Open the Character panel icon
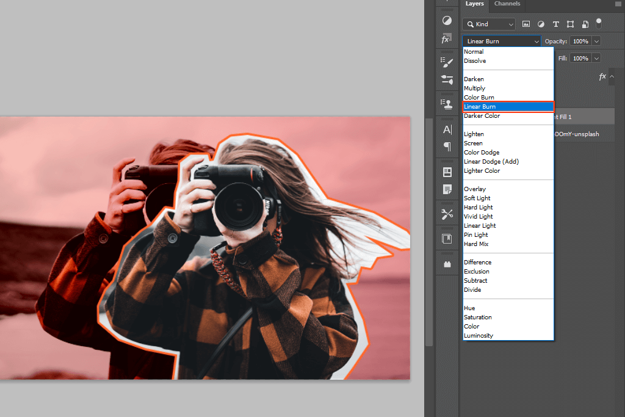Viewport: 625px width, 417px height. click(447, 129)
